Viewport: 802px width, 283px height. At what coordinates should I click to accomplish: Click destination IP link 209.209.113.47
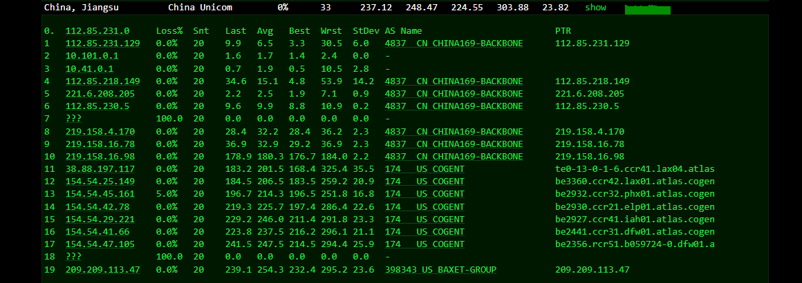[102, 269]
